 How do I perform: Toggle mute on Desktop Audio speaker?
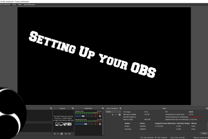click(96, 116)
